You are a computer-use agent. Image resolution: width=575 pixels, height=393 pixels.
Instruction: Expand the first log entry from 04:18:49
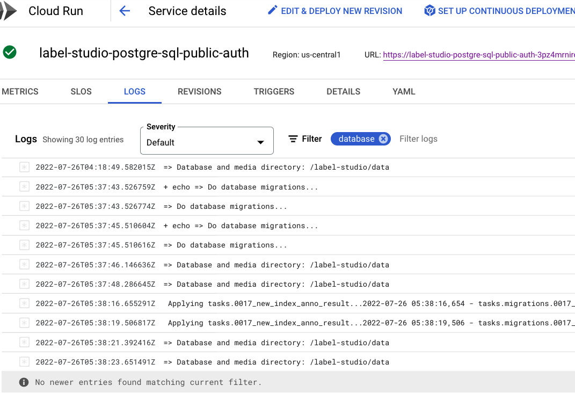pos(24,167)
